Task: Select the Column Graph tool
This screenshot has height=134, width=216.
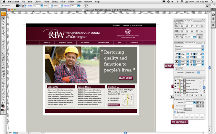Action: (3, 67)
